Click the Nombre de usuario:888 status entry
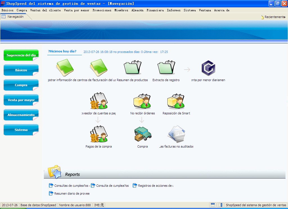This screenshot has width=288, height=209. (x=75, y=205)
